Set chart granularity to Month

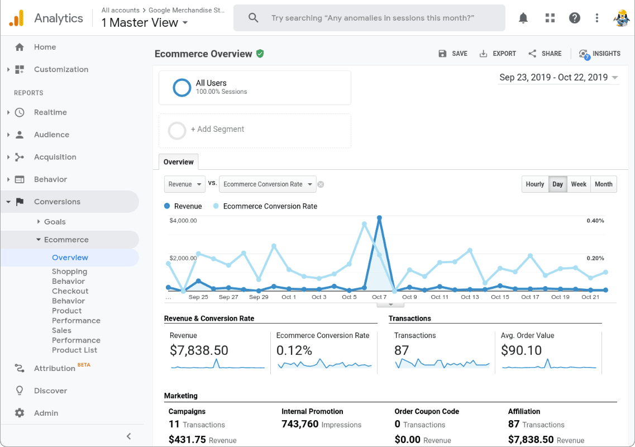point(603,184)
